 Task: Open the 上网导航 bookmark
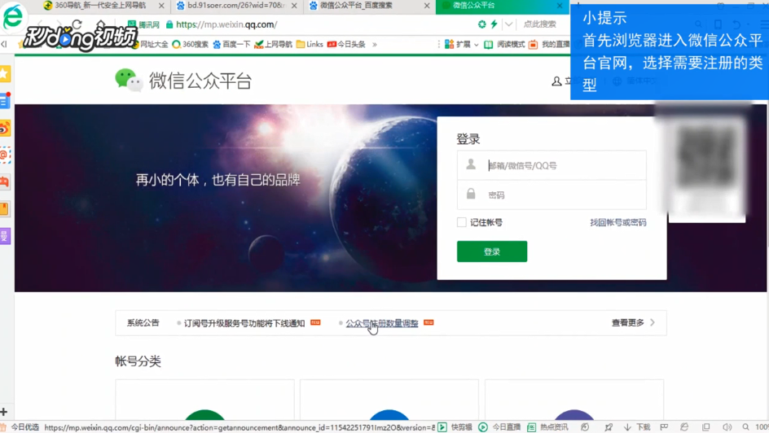[x=273, y=44]
